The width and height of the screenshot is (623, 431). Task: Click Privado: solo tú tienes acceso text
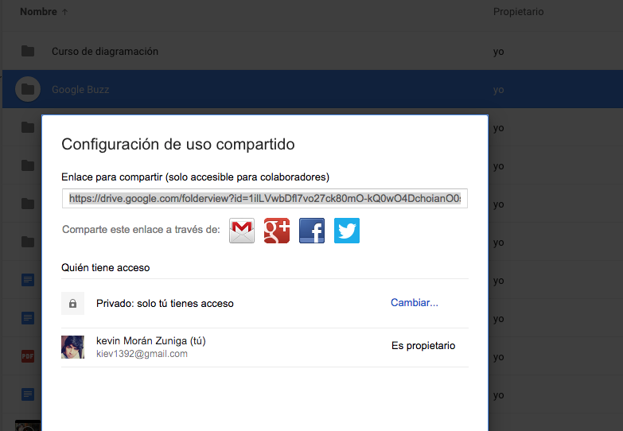(165, 303)
